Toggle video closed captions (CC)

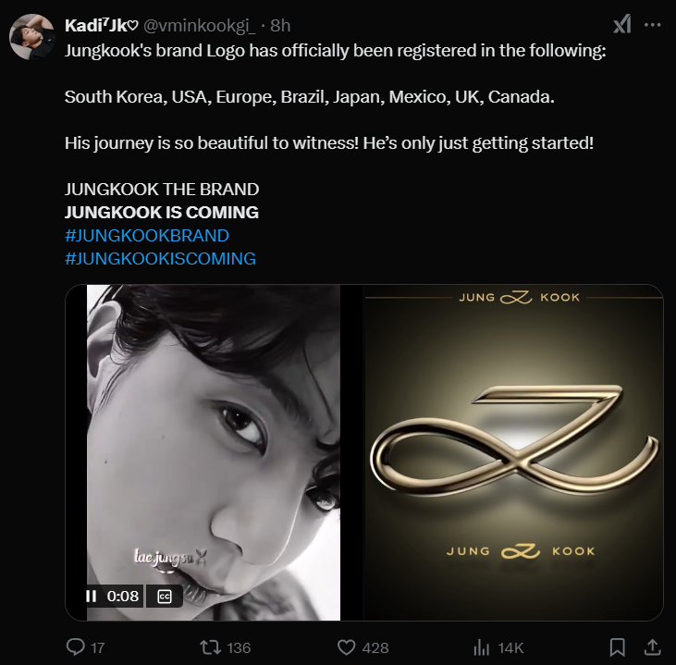coord(165,597)
